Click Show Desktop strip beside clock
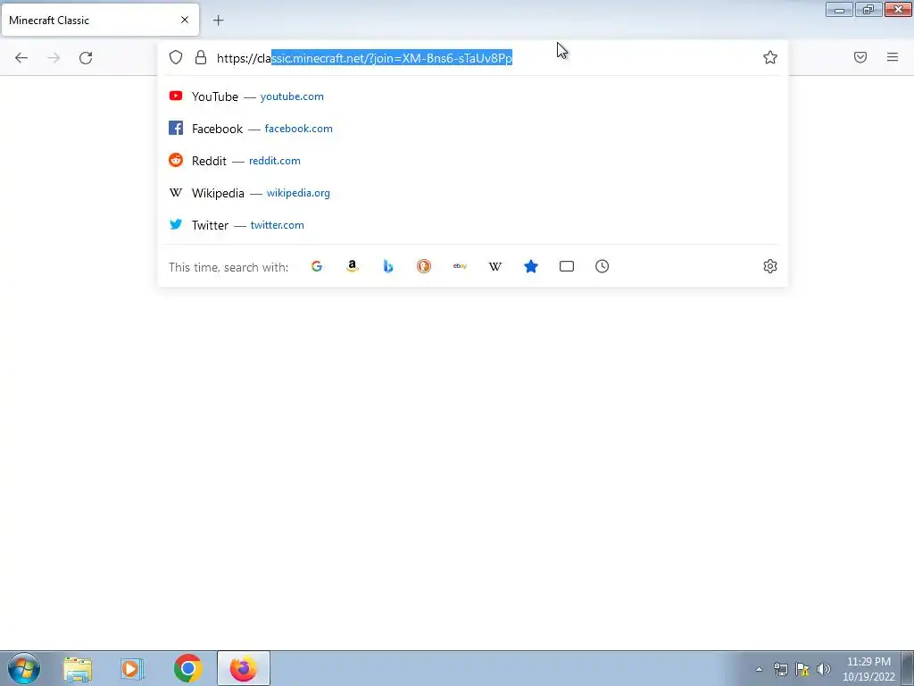 pyautogui.click(x=908, y=669)
